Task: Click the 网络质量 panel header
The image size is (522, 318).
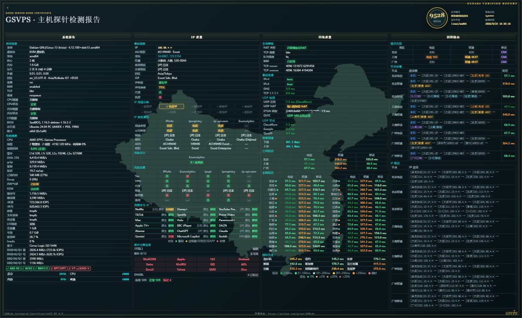Action: 325,37
